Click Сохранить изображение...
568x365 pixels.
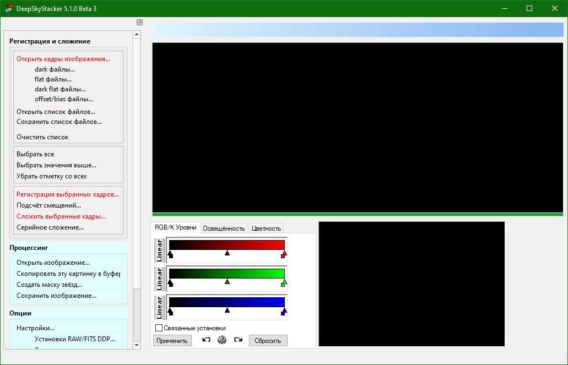tap(57, 296)
